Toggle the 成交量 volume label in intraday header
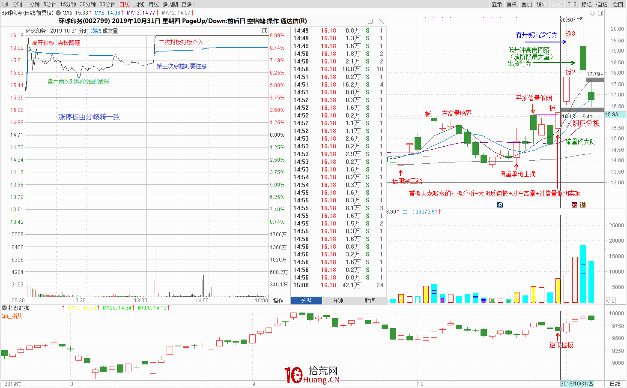The width and height of the screenshot is (627, 388). 110,31
